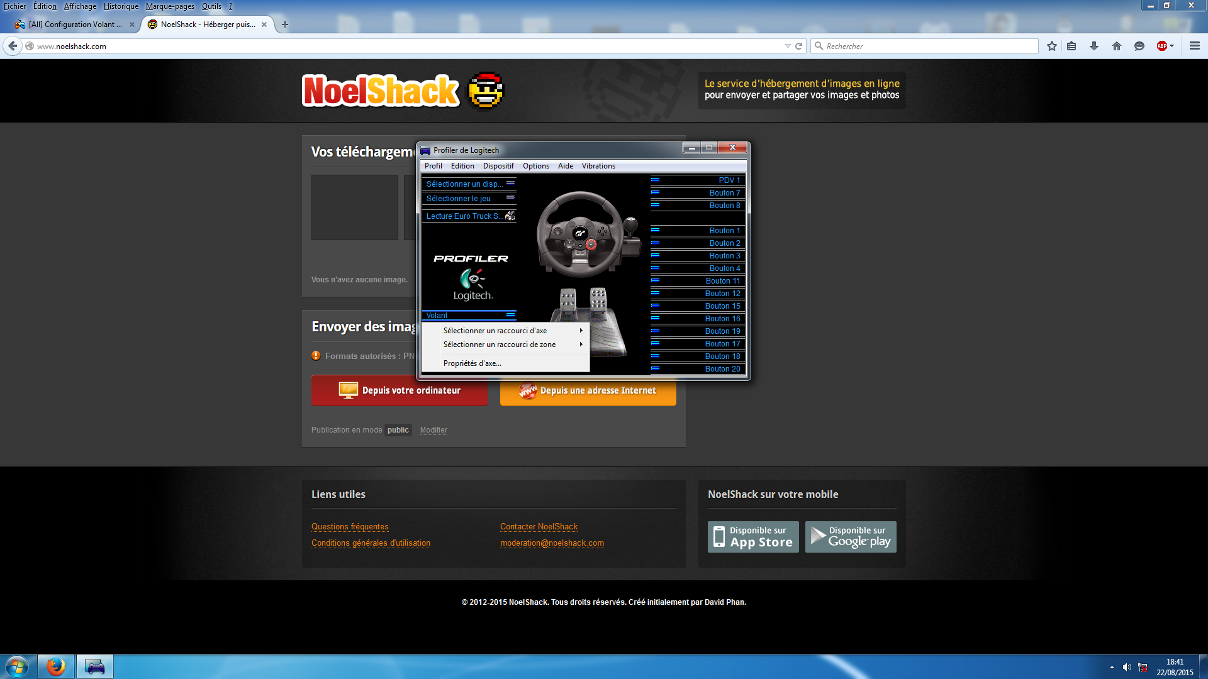Select the Bouton 4 entry

pyautogui.click(x=698, y=268)
